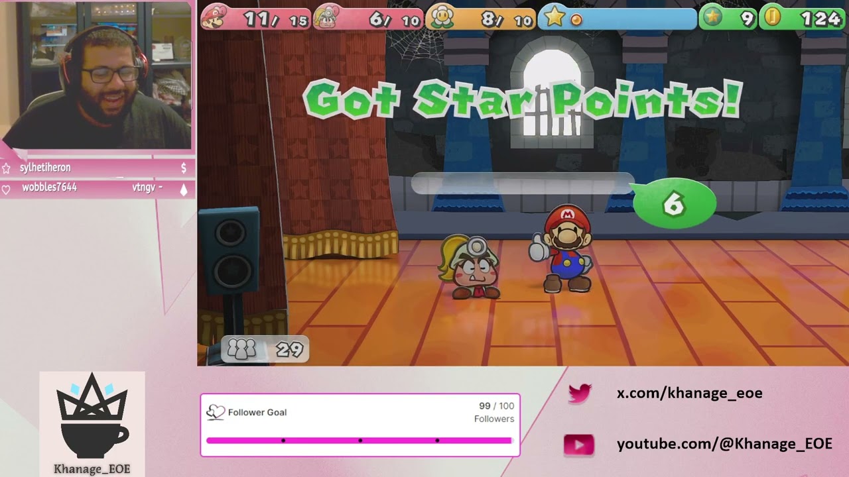Click the blue Star Power gauge
Viewport: 849px width, 477px height.
[x=618, y=18]
